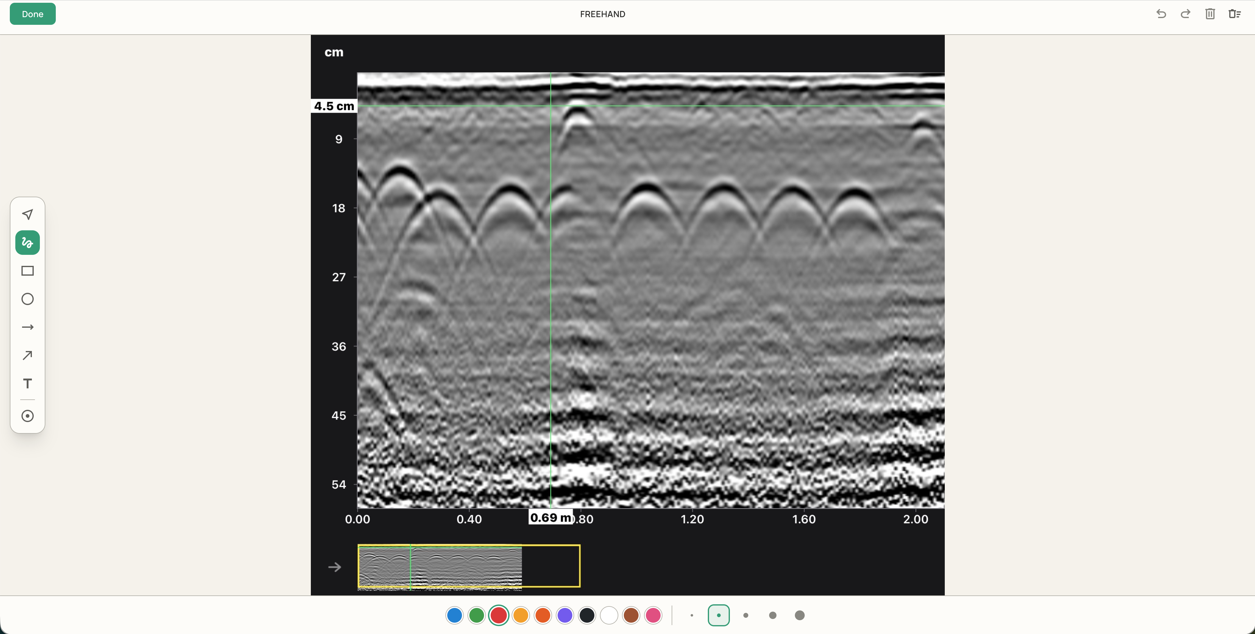The image size is (1255, 634).
Task: Undo the last annotation
Action: pos(1162,14)
